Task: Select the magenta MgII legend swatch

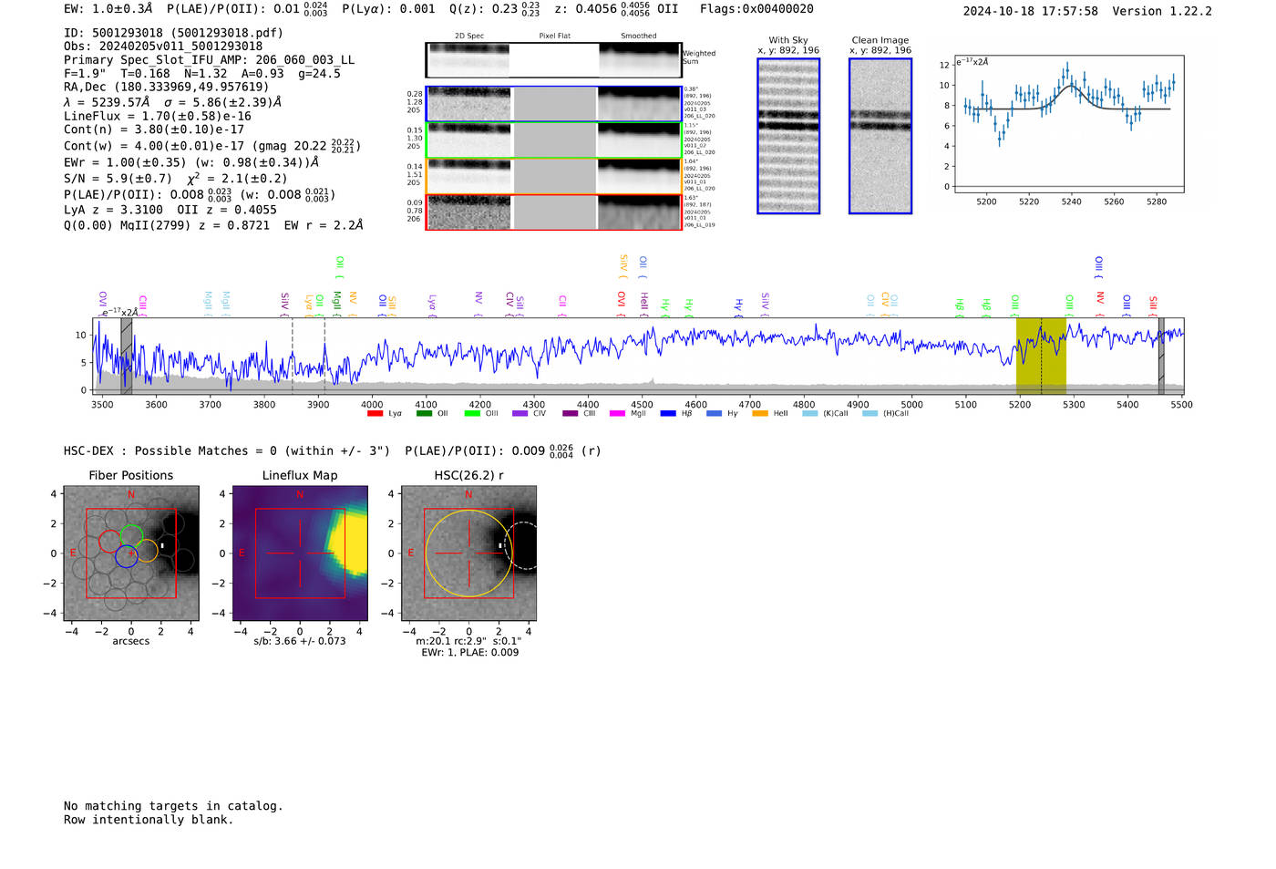Action: 617,413
